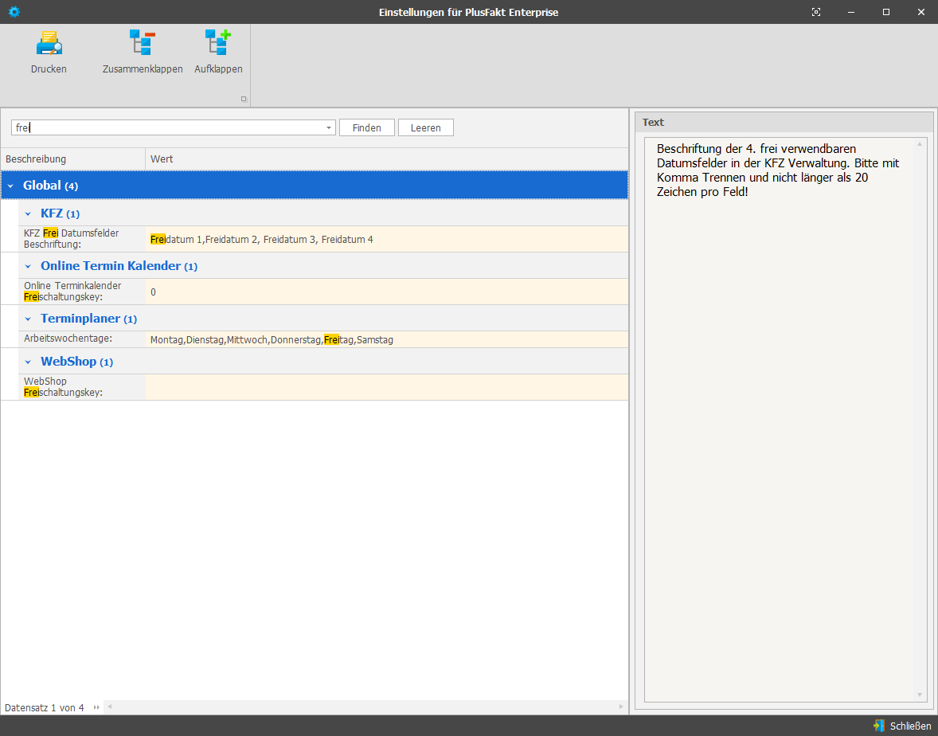
Task: Maximize the Einstellungen window
Action: (886, 12)
